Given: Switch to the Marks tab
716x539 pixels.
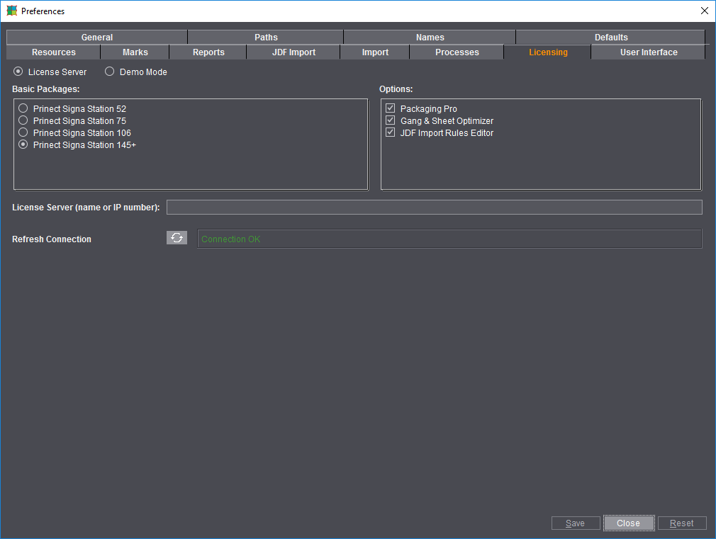Looking at the screenshot, I should 135,52.
